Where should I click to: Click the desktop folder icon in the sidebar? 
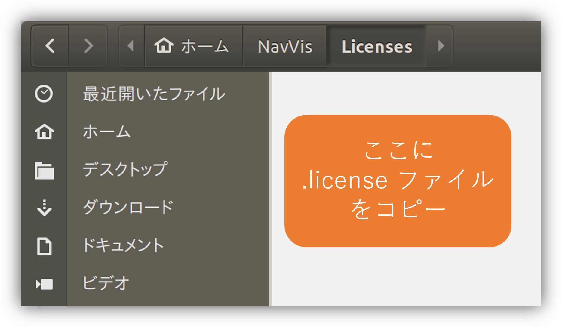click(x=44, y=170)
